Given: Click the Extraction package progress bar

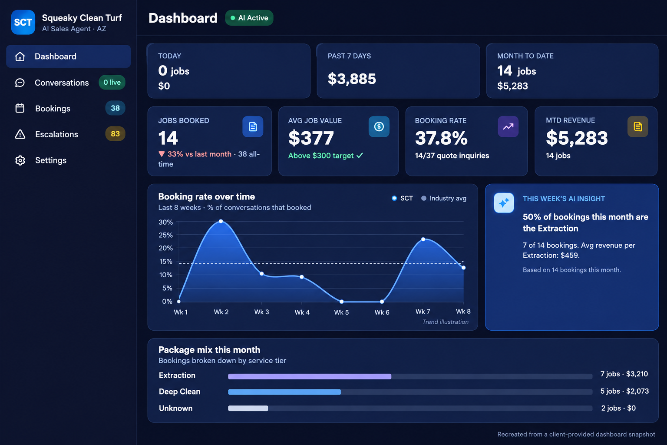Looking at the screenshot, I should (410, 376).
